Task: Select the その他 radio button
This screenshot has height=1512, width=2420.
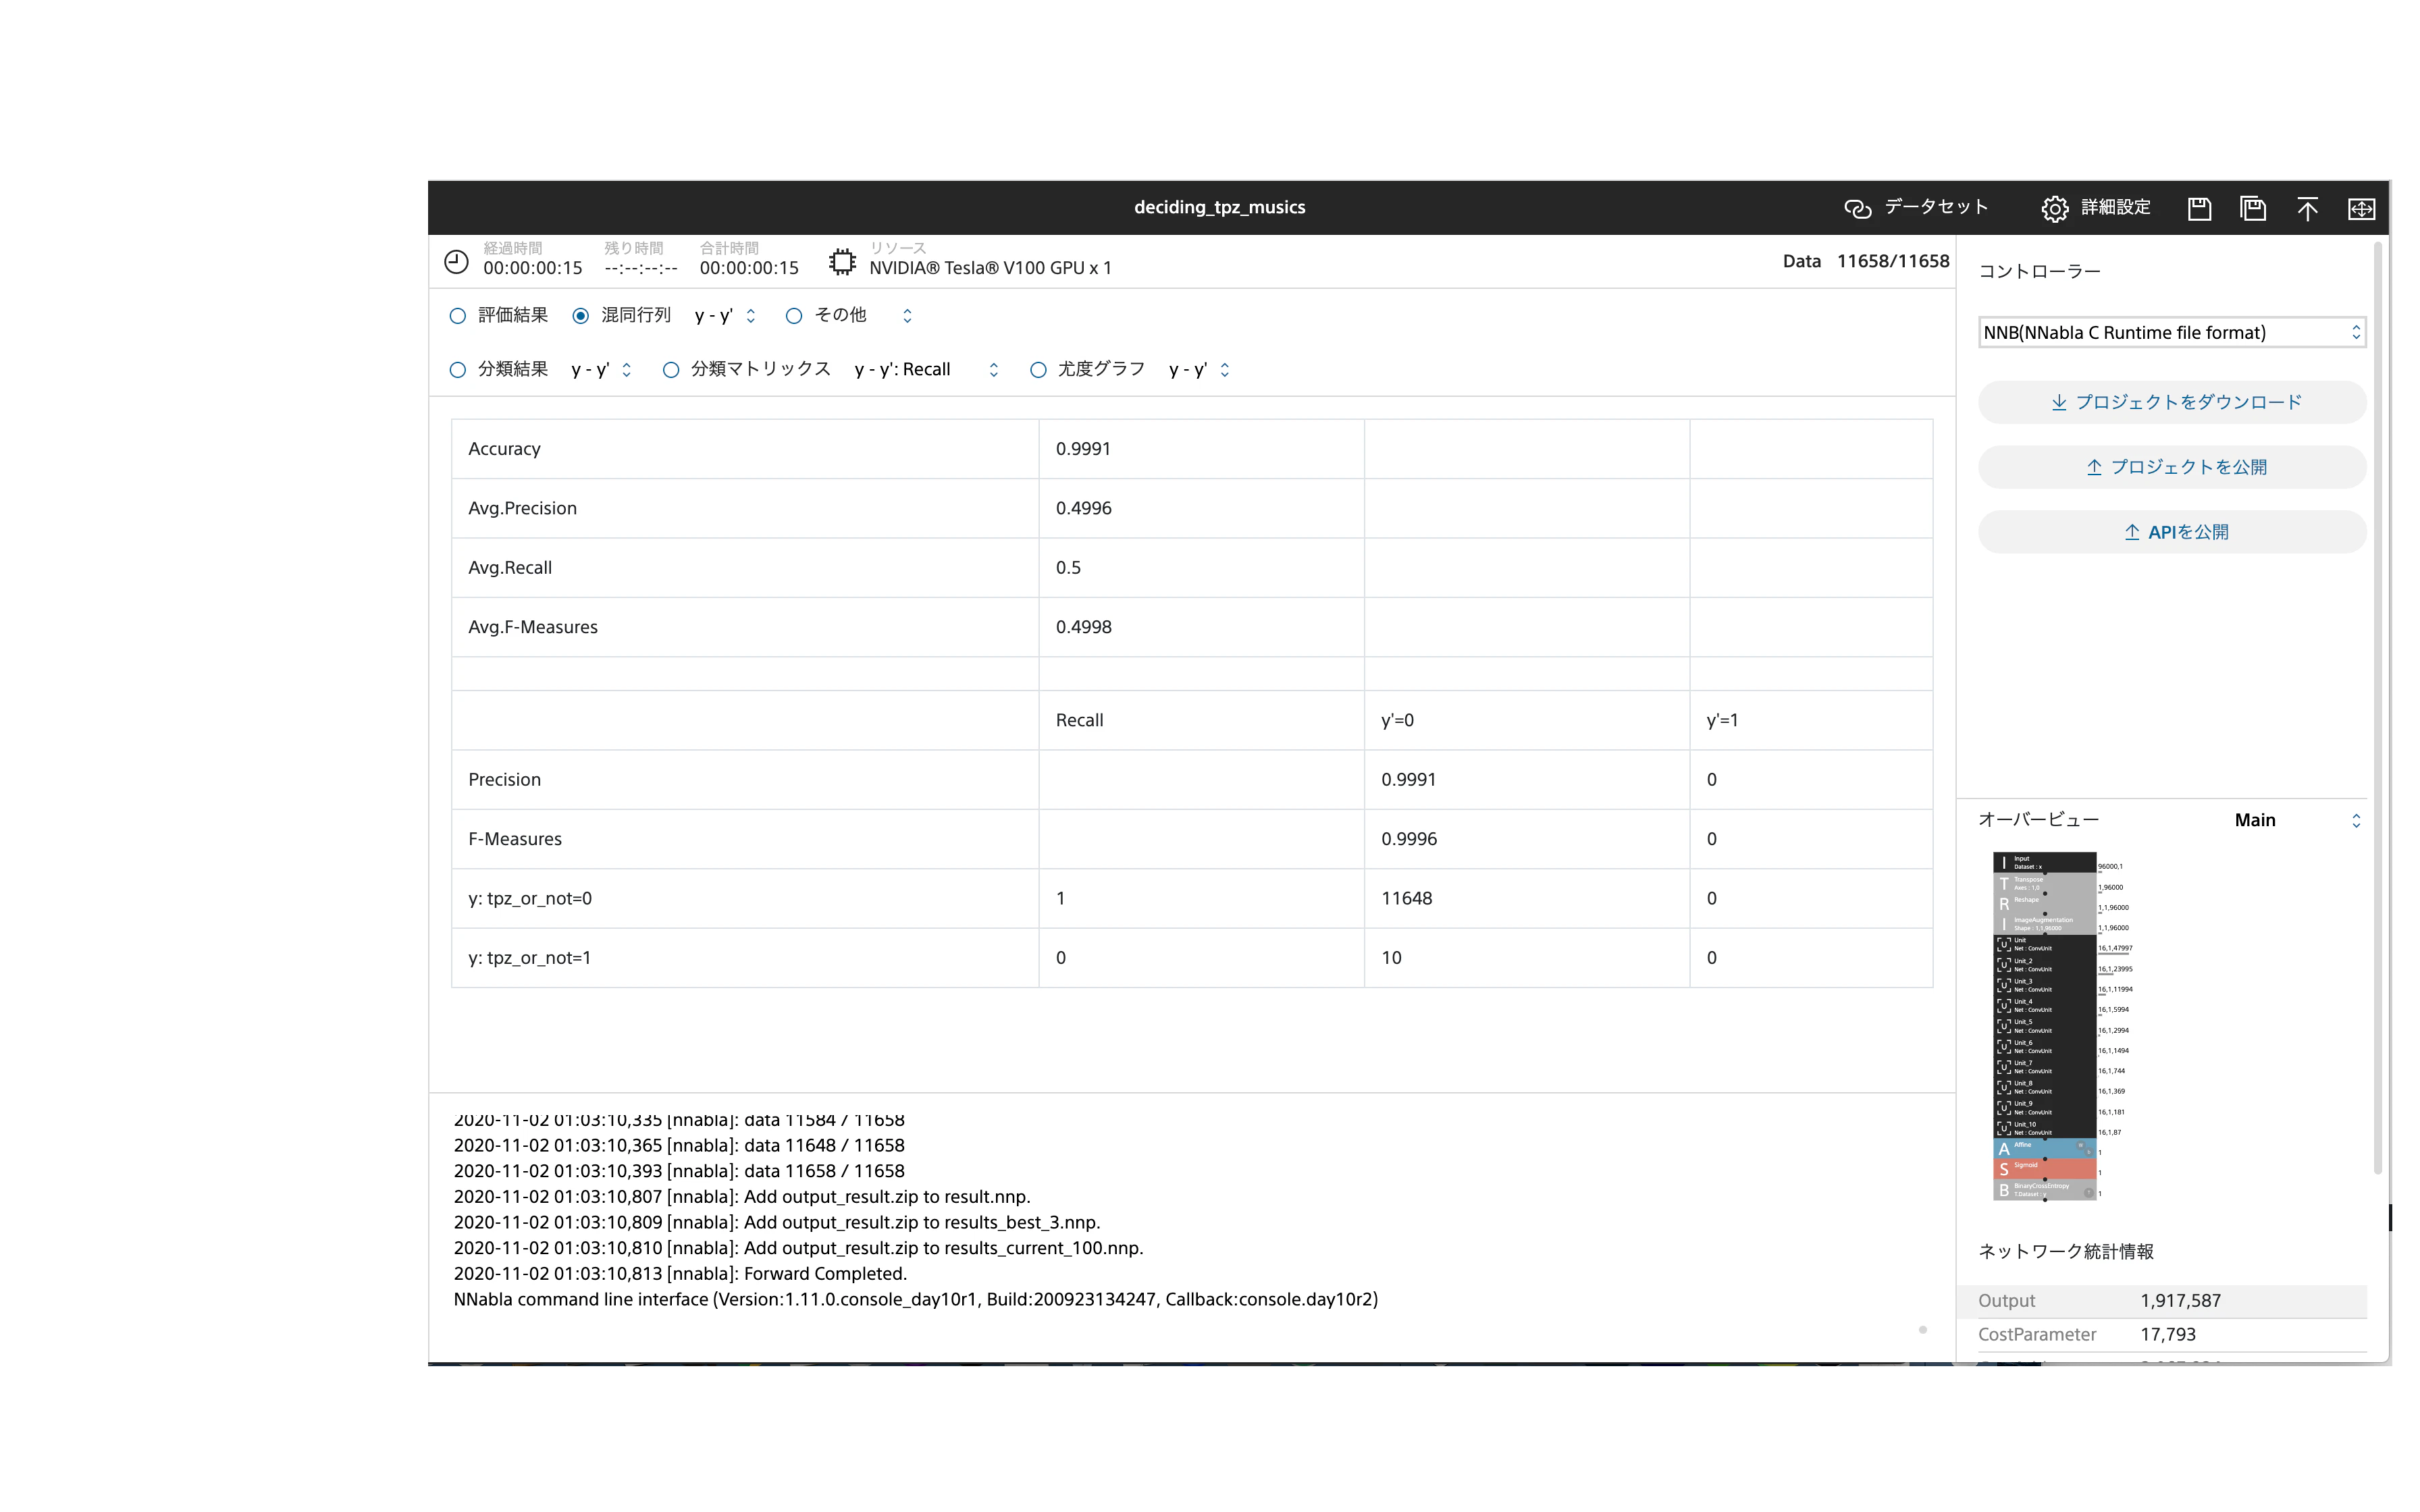Action: point(794,316)
